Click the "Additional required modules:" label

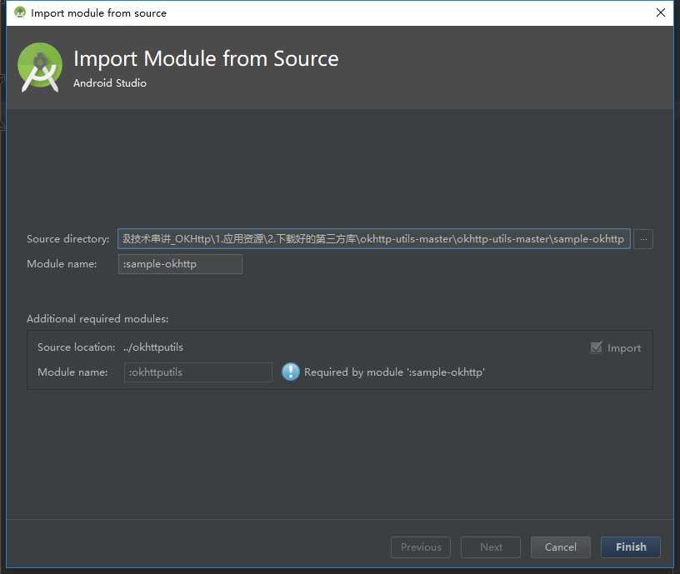[97, 319]
